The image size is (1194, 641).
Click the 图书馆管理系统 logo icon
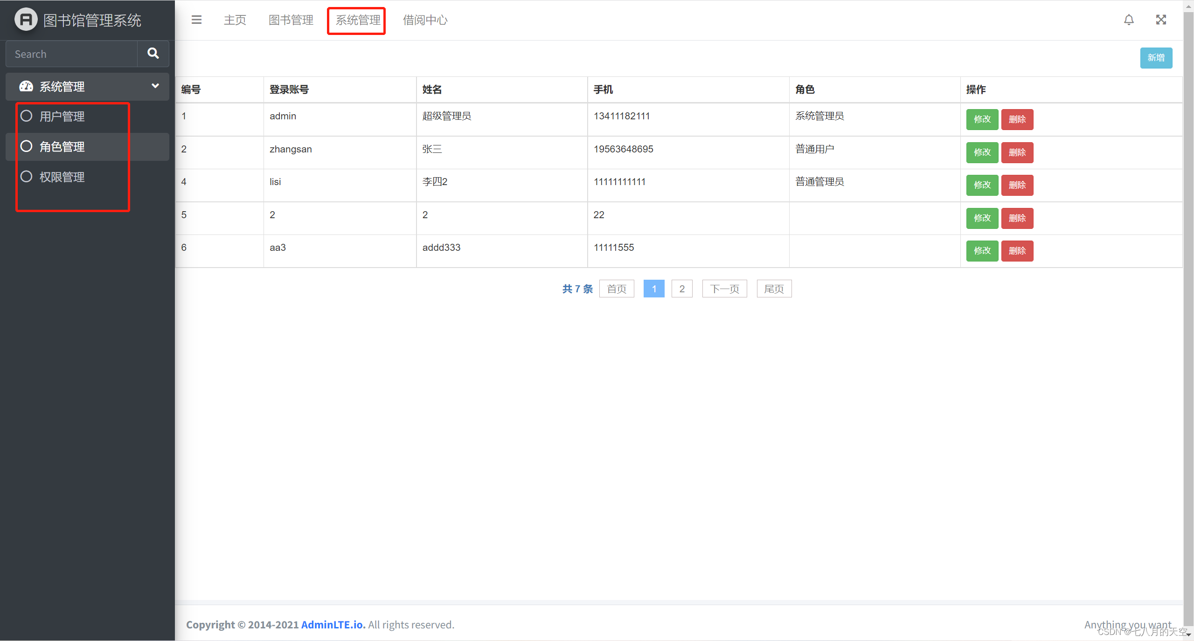pos(26,19)
